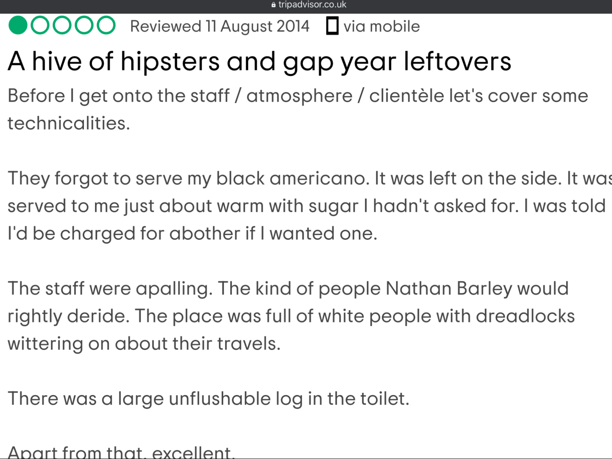The image size is (612, 459).
Task: Click the fifth empty rating bubble
Action: pyautogui.click(x=106, y=25)
